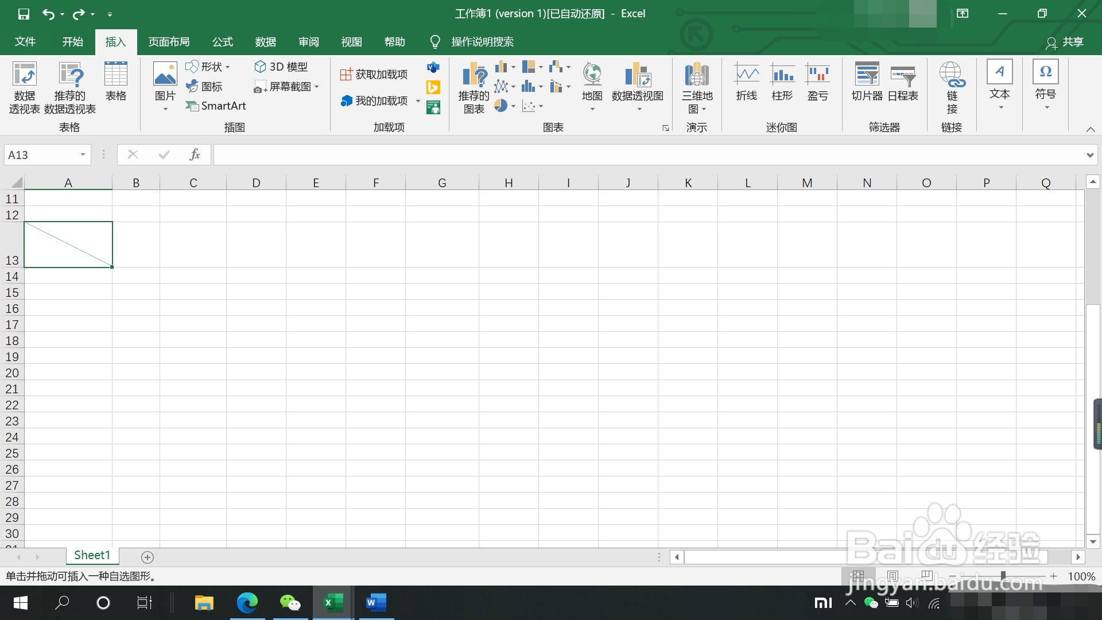1102x620 pixels.
Task: Click the zoom slider handle
Action: click(1003, 576)
